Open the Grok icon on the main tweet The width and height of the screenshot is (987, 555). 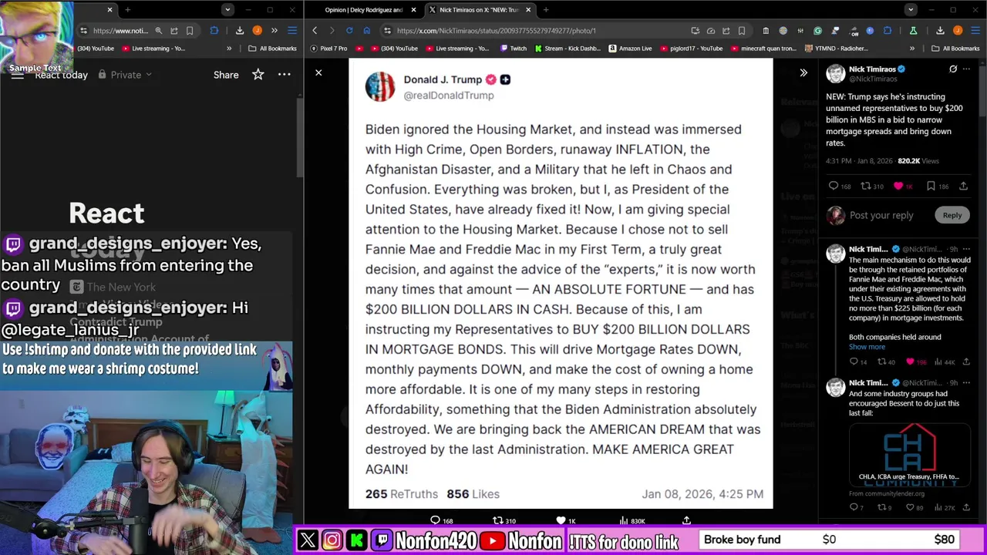[x=953, y=69]
